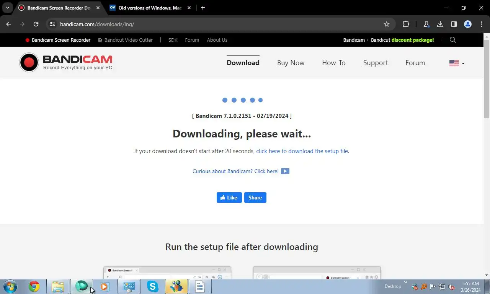Screen dimensions: 490x294
Task: Open the US flag language dropdown
Action: 457,63
